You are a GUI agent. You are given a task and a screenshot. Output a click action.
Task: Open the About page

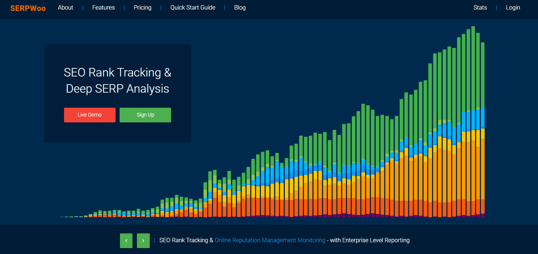click(66, 7)
